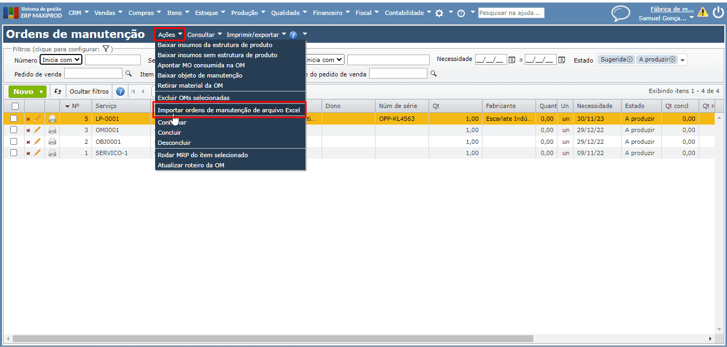Delete order LP-0001 with red x
The width and height of the screenshot is (727, 347).
click(28, 119)
